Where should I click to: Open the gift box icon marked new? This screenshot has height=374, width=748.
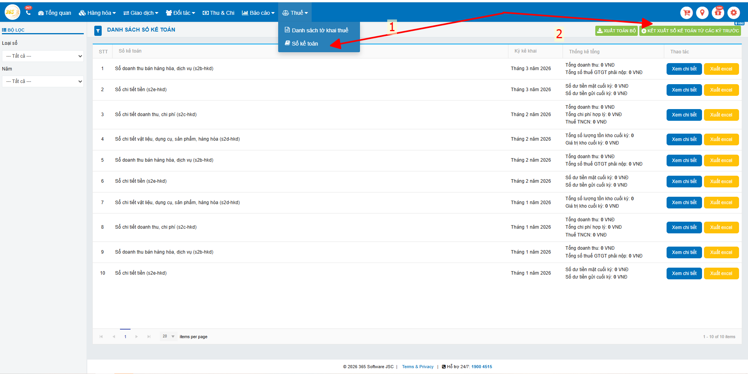pos(718,13)
